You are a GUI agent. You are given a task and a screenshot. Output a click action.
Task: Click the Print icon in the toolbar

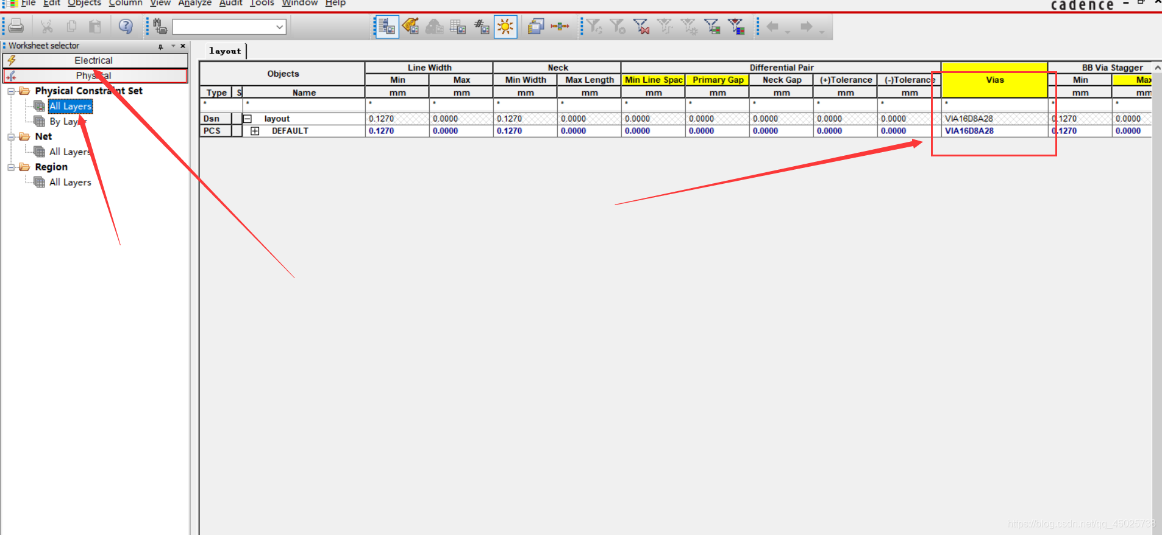click(x=16, y=26)
